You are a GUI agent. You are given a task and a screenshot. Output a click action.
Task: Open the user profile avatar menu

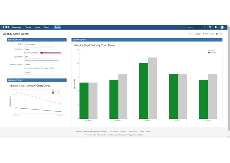pyautogui.click(x=223, y=27)
